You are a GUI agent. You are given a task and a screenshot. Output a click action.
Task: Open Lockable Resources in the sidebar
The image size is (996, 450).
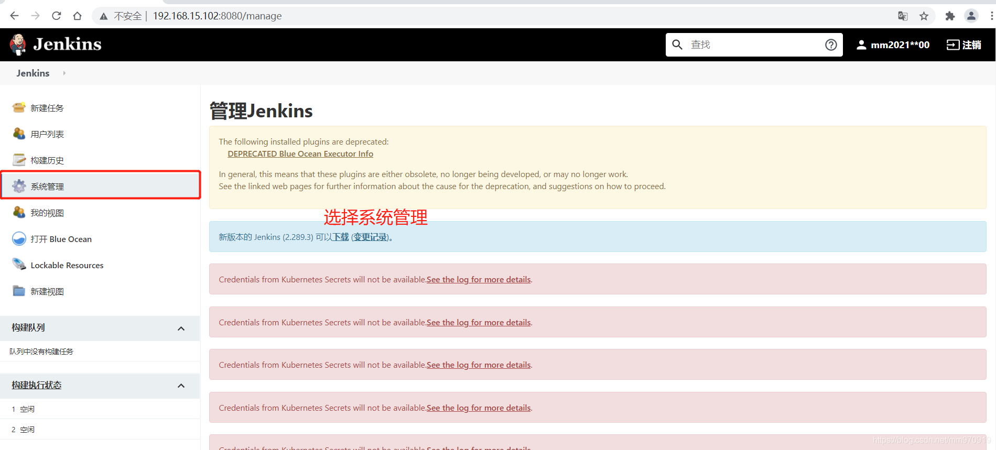pyautogui.click(x=67, y=265)
